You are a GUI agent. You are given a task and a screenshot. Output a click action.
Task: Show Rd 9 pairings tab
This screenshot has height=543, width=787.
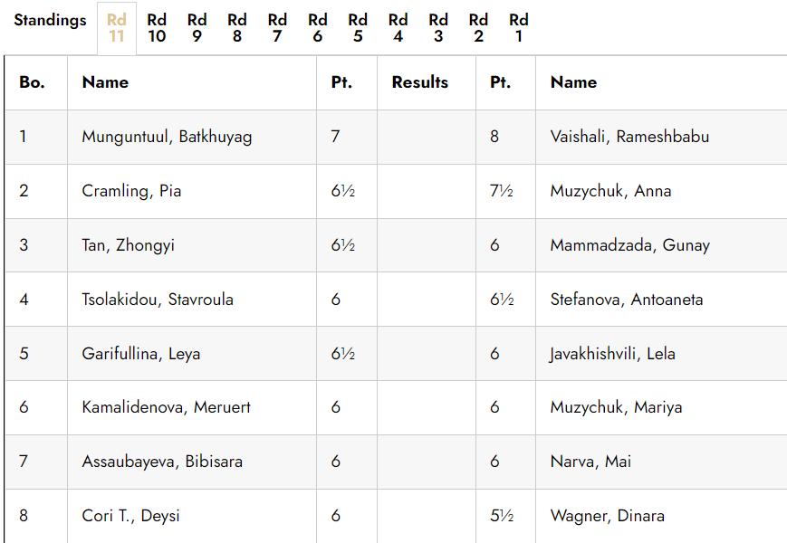tap(197, 28)
